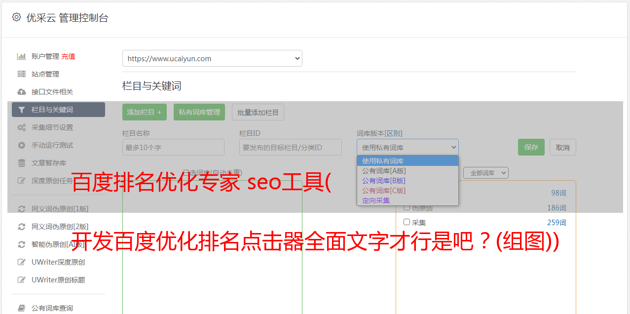This screenshot has height=314, width=630.
Task: Click the gear icon beside 优采云 管理控制台
Action: [16, 17]
